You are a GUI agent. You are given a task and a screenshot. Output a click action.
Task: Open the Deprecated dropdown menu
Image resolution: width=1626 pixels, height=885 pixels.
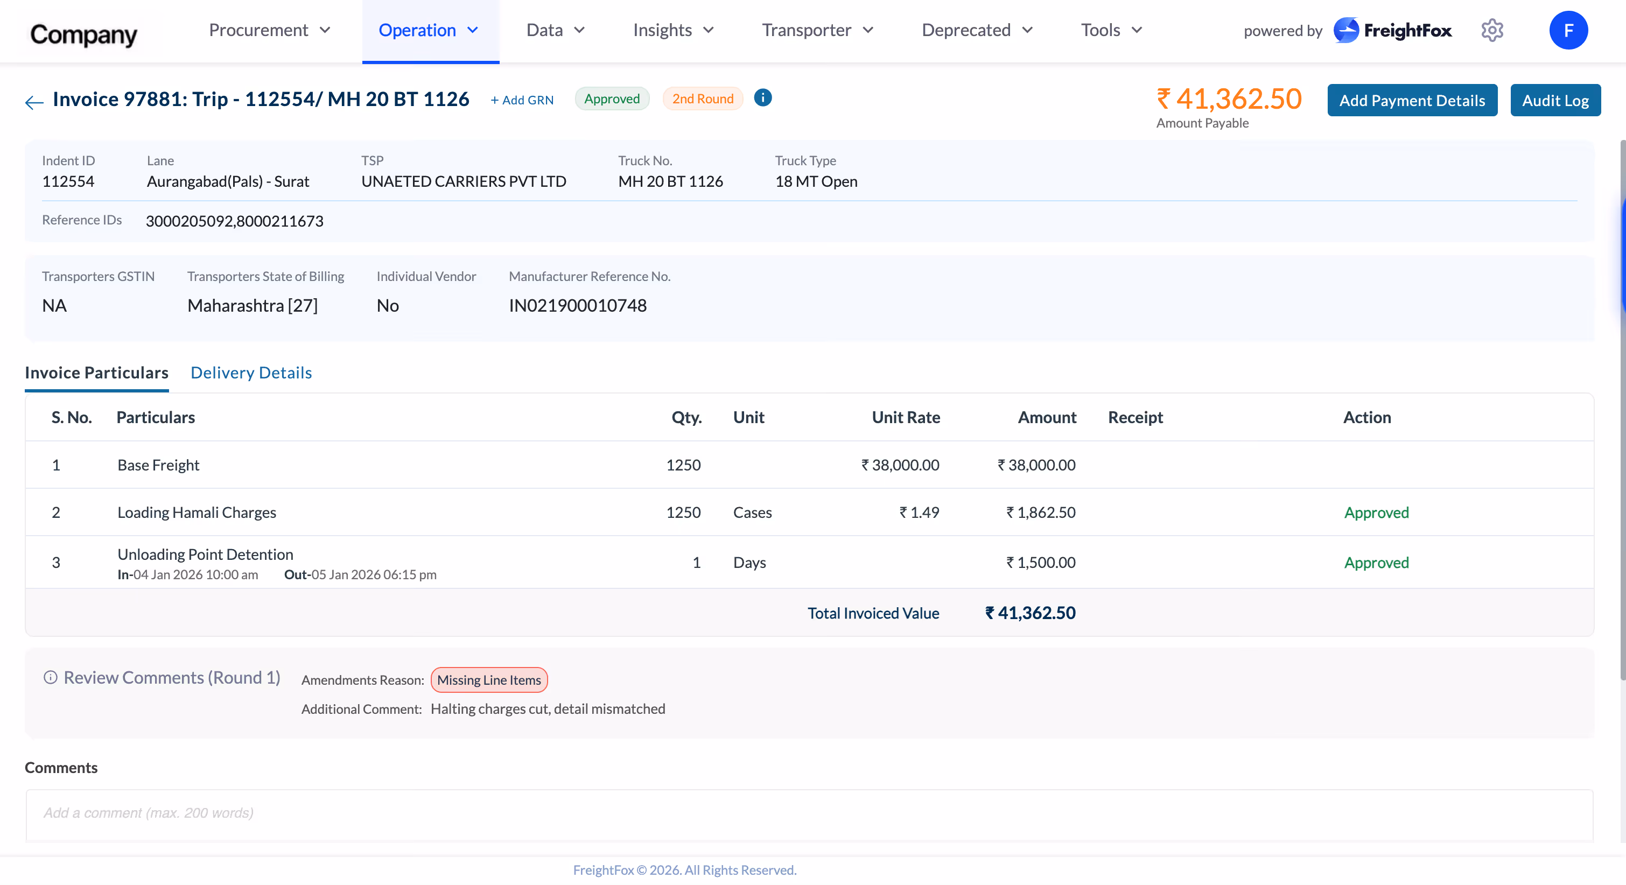[977, 30]
